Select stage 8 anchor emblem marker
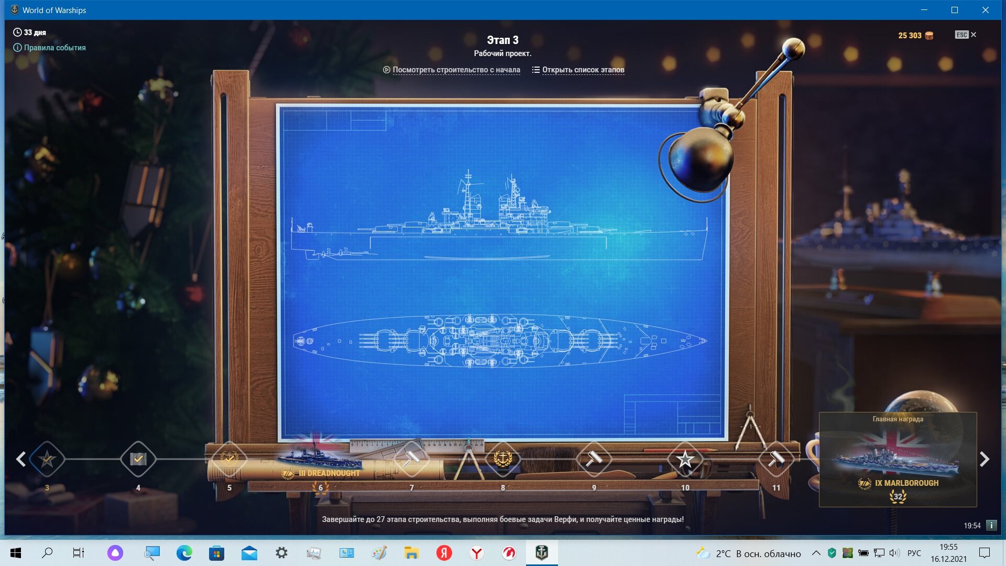The image size is (1006, 566). [502, 459]
